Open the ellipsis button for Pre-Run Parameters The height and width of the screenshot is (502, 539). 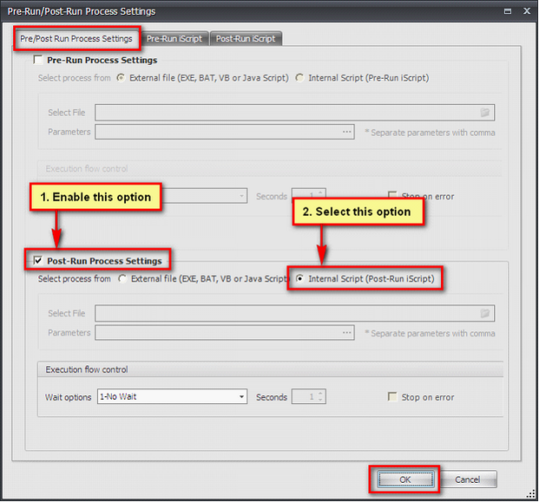click(x=347, y=132)
